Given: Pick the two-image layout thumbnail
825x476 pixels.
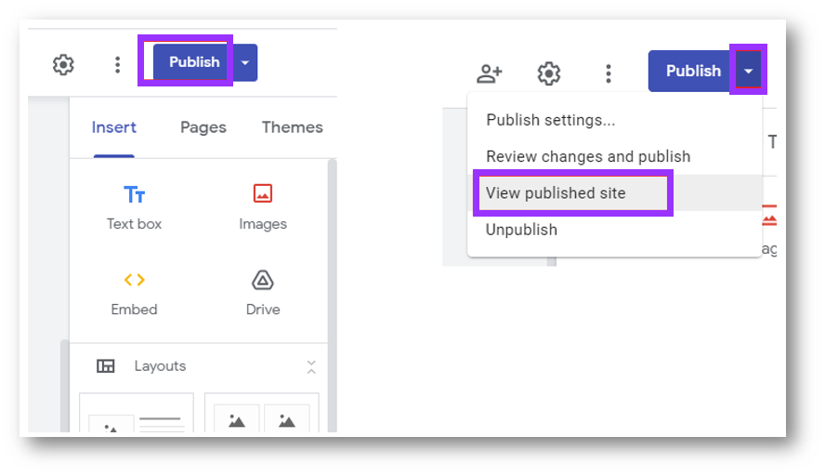Looking at the screenshot, I should [261, 418].
